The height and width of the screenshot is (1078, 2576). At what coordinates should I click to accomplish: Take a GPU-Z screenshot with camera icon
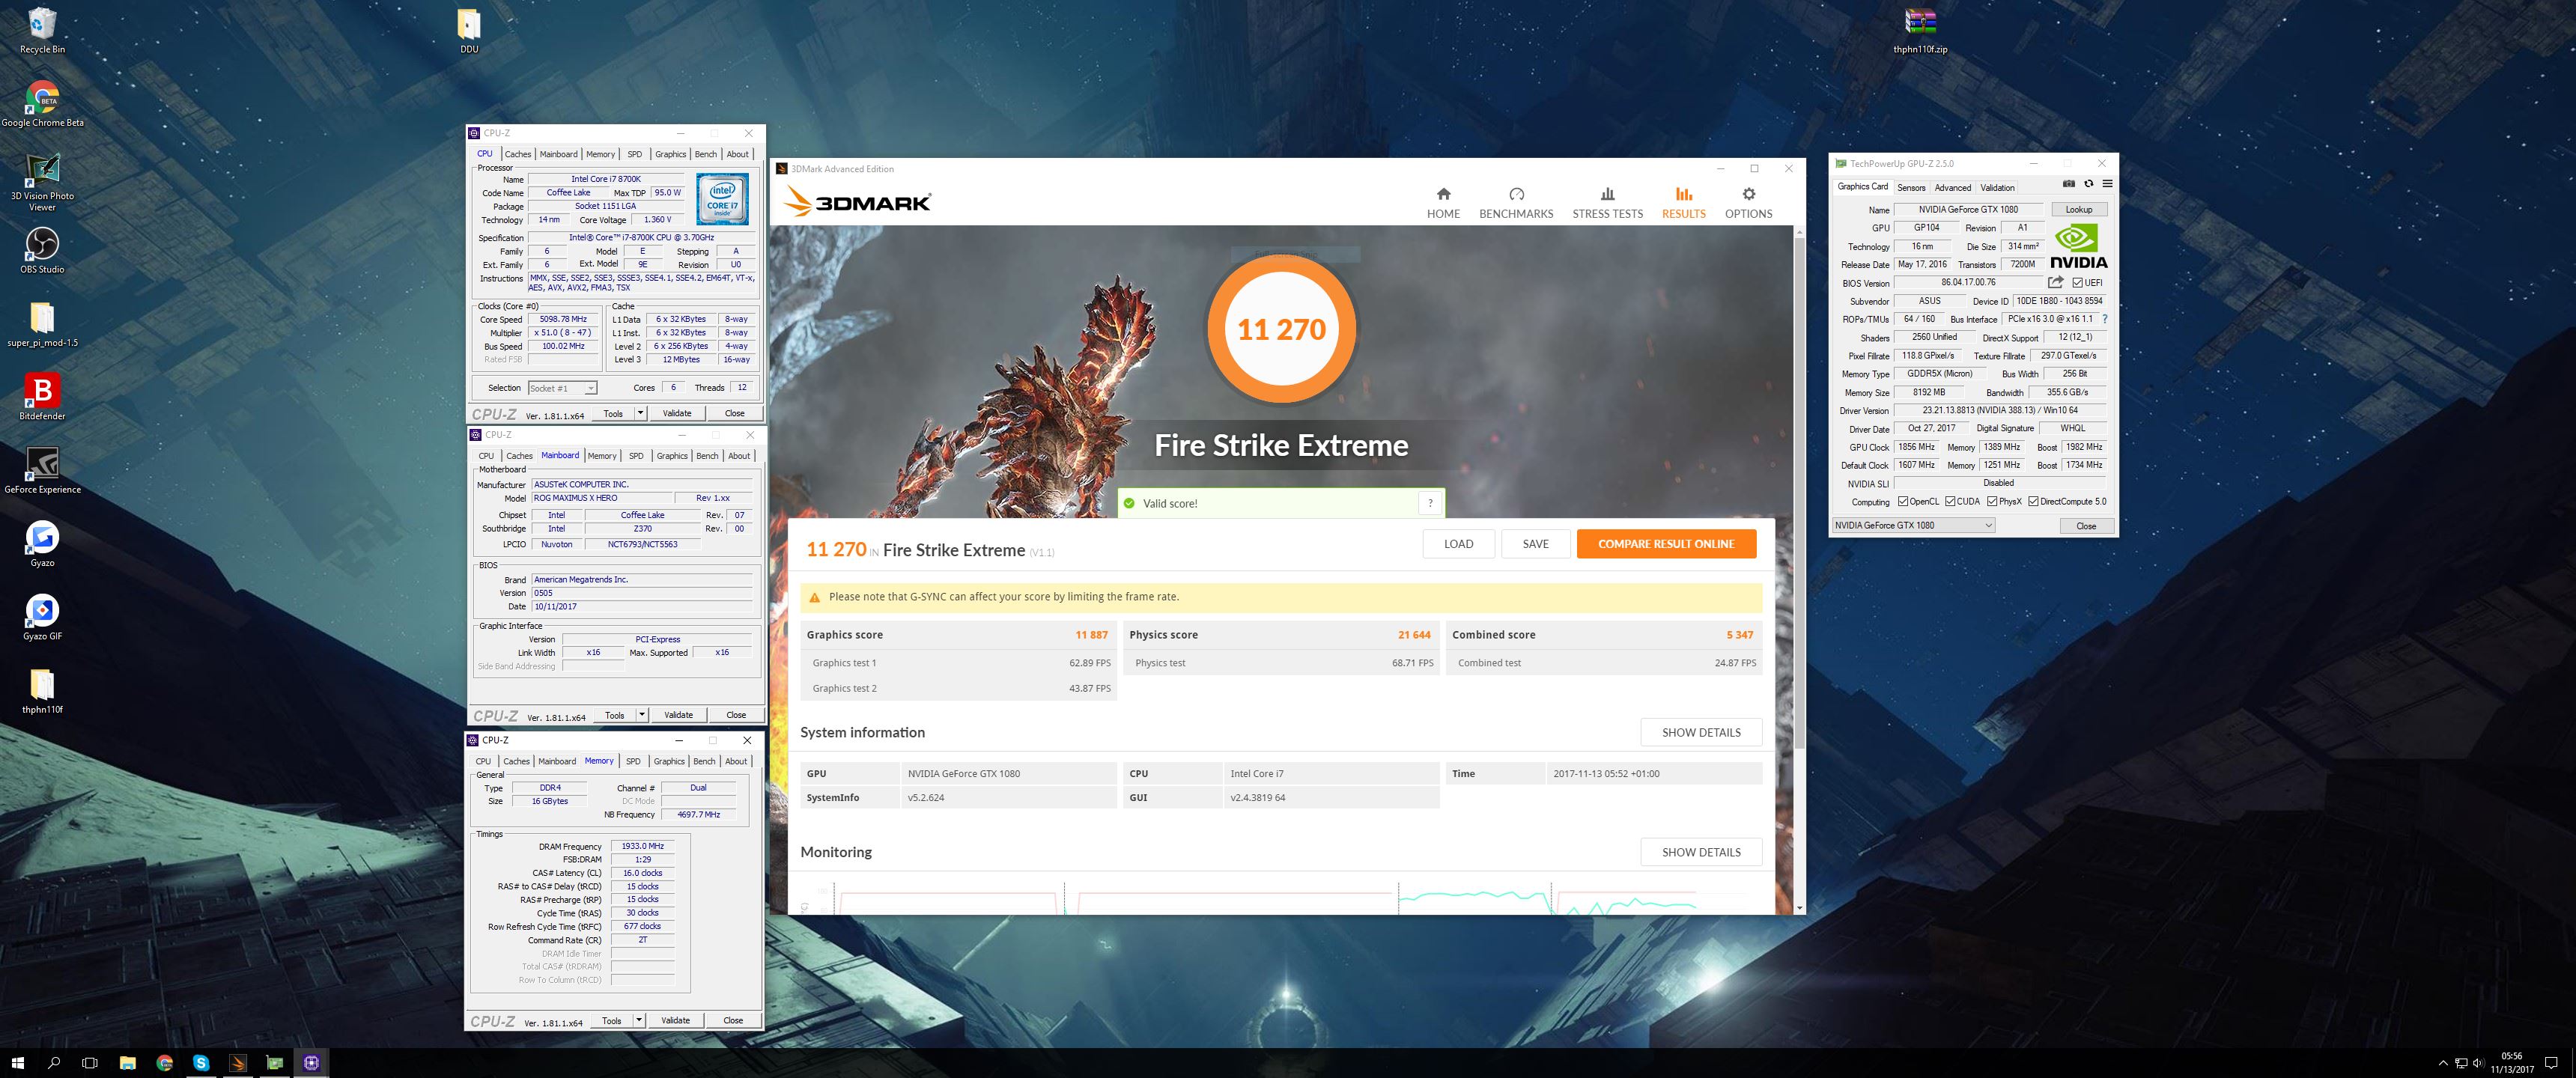click(x=2069, y=184)
